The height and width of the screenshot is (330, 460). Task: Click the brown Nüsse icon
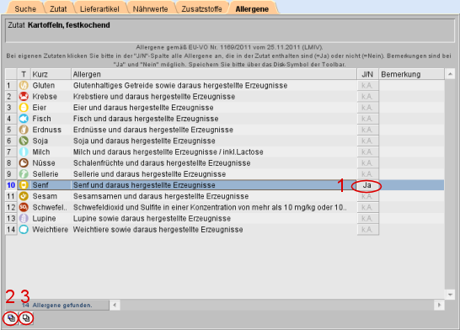point(24,163)
